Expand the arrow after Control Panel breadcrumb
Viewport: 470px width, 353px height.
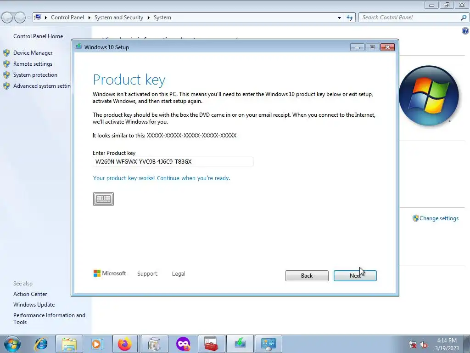click(90, 18)
